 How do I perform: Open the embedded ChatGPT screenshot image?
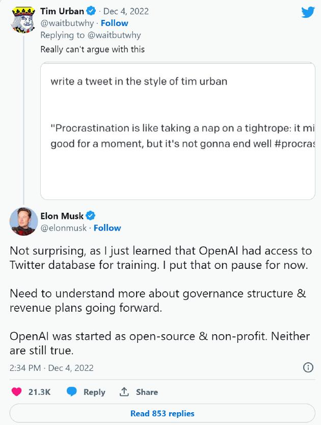(x=177, y=131)
